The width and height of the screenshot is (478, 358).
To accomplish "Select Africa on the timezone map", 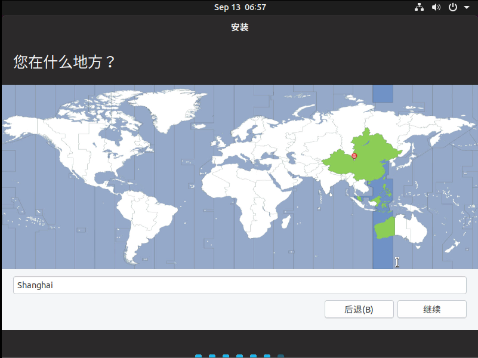I will (247, 195).
